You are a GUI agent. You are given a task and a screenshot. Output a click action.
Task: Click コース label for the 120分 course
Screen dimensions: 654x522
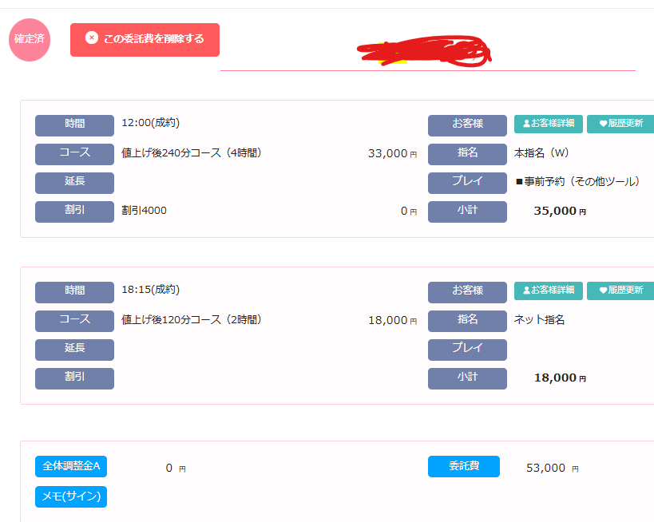point(74,321)
